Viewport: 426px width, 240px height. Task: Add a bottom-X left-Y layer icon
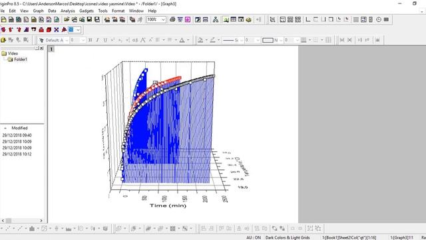tap(308, 19)
